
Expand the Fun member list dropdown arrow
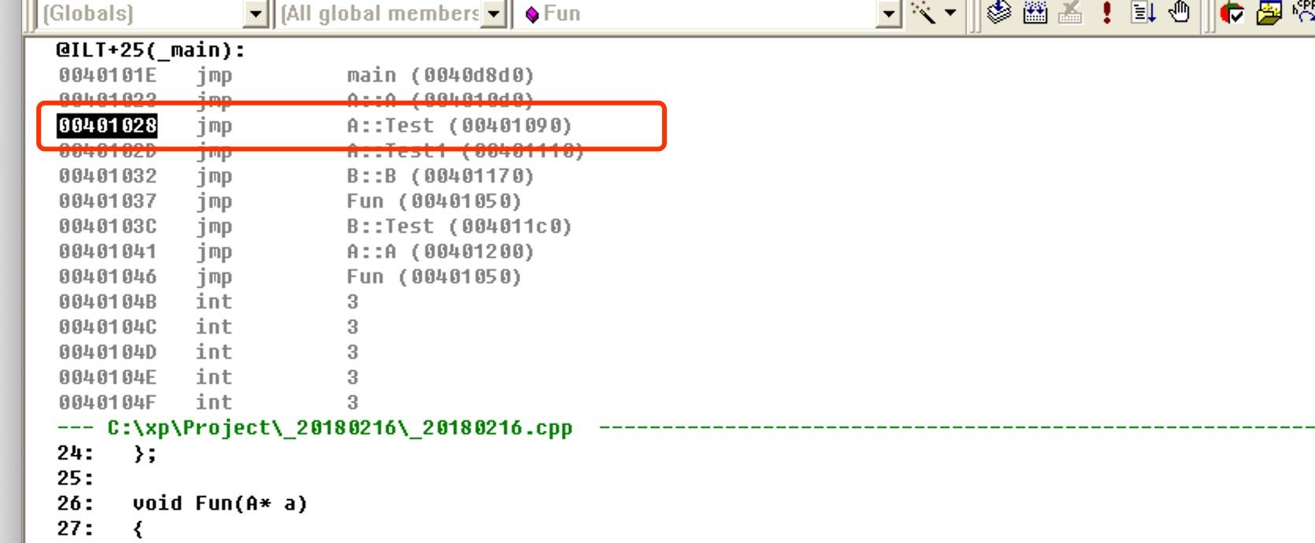888,14
